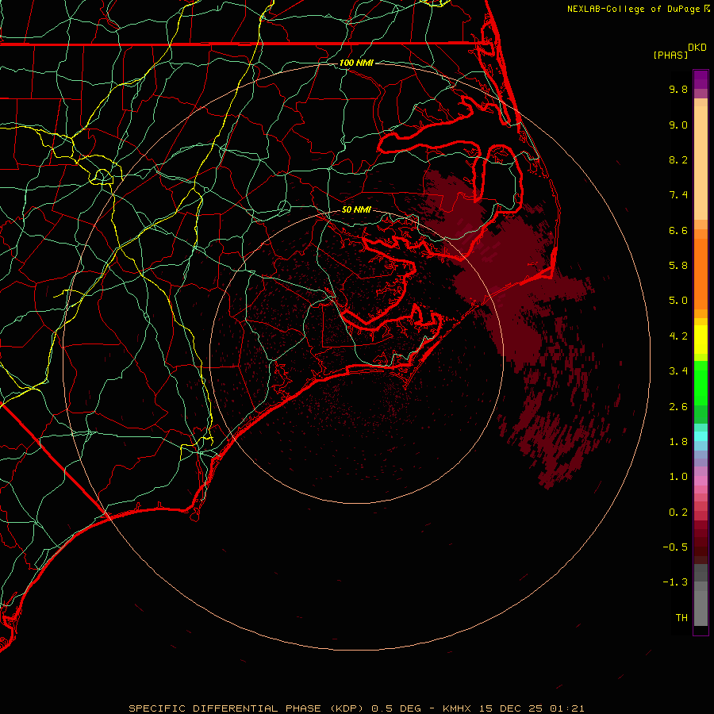Click the TH label at the bottom of the scale
Image resolution: width=714 pixels, height=714 pixels.
click(x=681, y=618)
